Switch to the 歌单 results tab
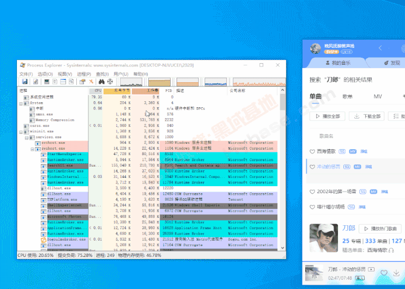 point(347,97)
